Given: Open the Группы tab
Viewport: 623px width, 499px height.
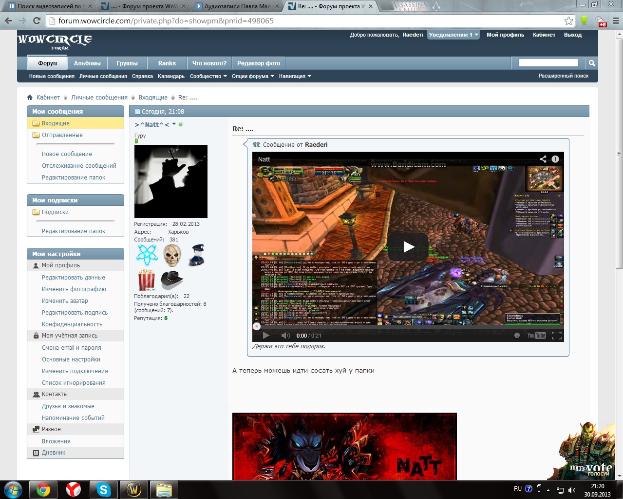Looking at the screenshot, I should (x=127, y=63).
